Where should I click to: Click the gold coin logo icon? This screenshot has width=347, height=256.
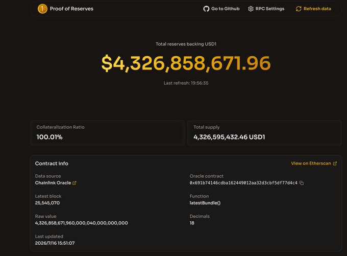coord(42,9)
